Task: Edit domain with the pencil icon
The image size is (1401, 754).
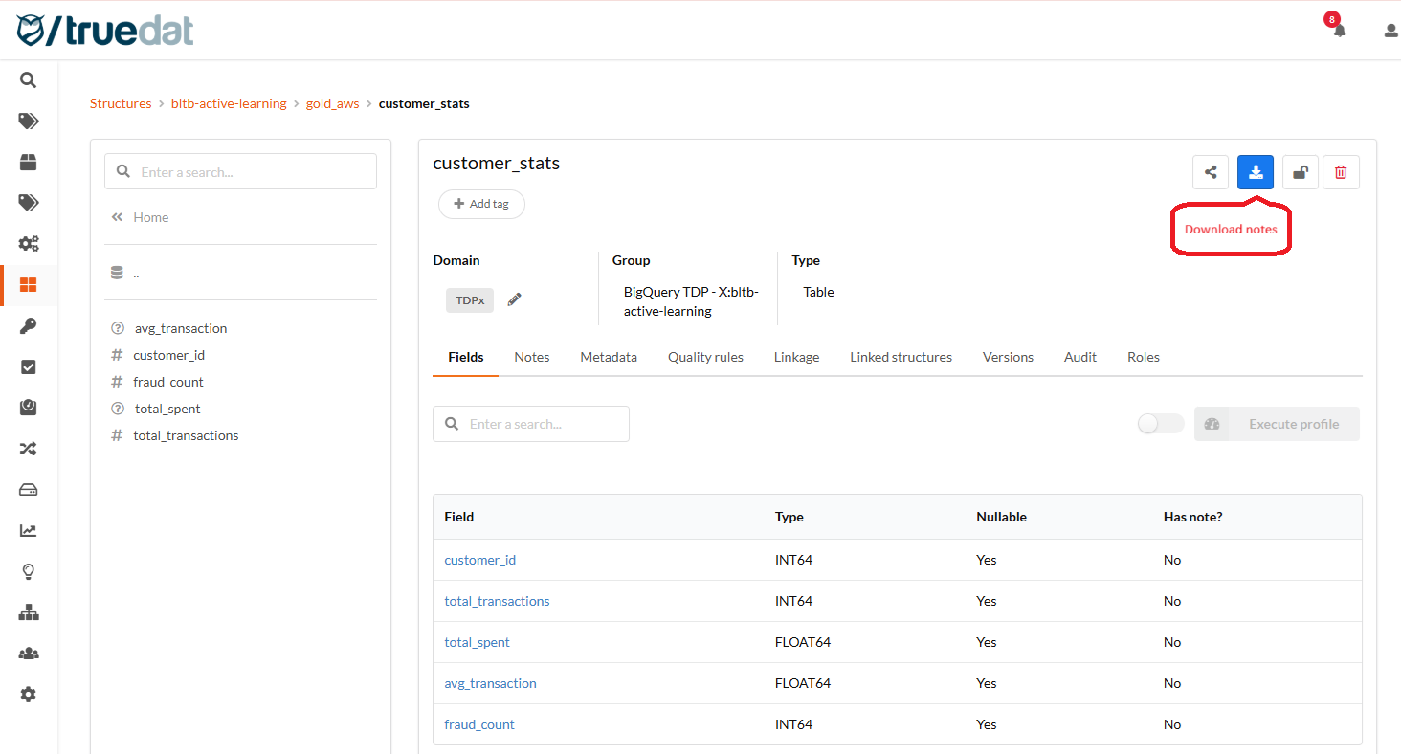Action: [514, 299]
